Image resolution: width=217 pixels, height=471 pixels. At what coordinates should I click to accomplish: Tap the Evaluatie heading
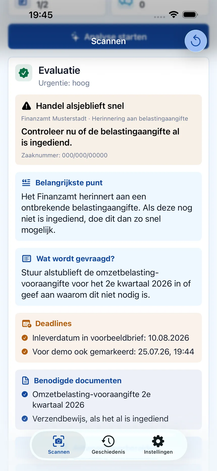pos(59,70)
